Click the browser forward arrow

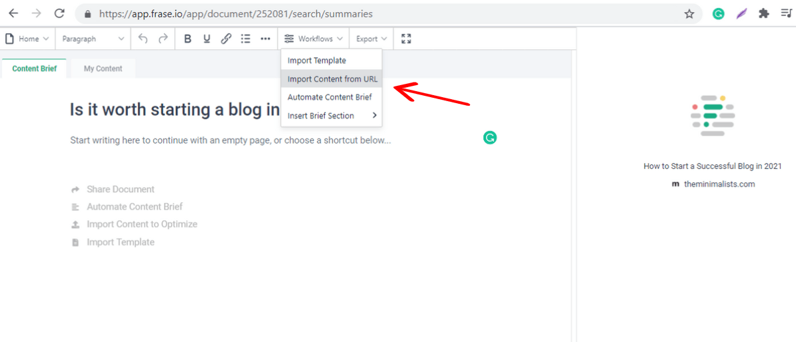pos(36,14)
